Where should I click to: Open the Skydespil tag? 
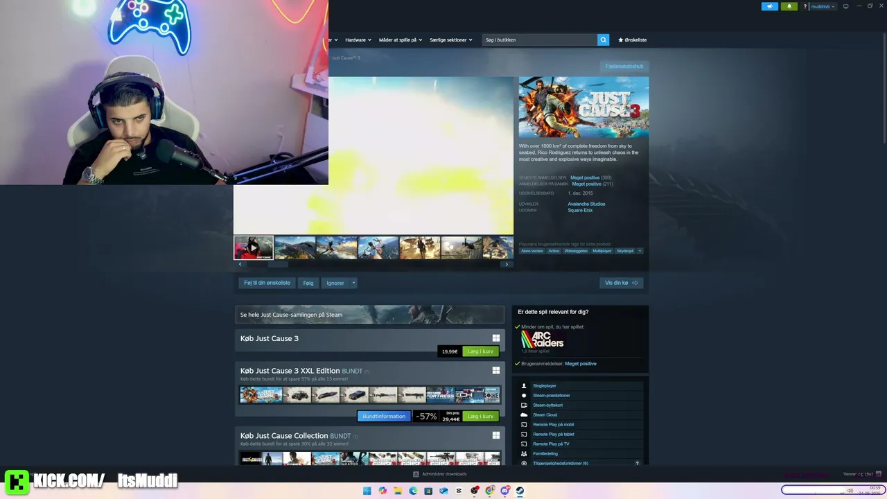(x=625, y=251)
